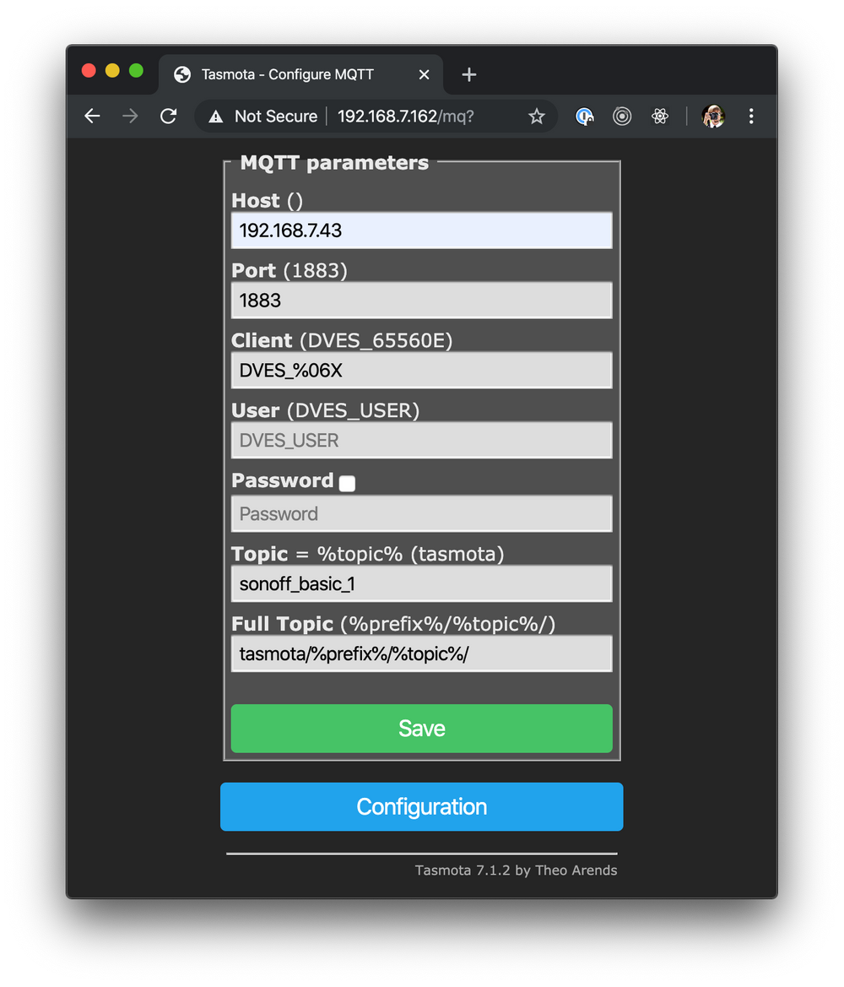
Task: Click the Not Secure warning indicator
Action: coord(264,117)
